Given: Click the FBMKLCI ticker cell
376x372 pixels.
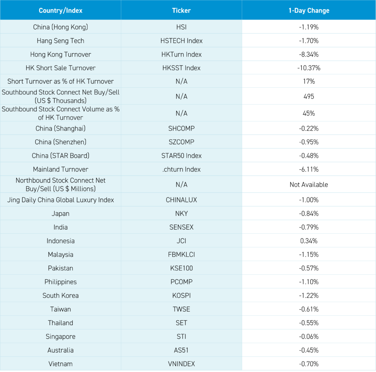Looking at the screenshot, I should (181, 255).
